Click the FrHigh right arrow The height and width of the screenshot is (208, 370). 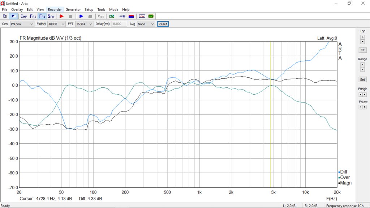tap(365, 95)
